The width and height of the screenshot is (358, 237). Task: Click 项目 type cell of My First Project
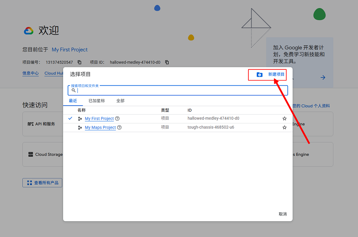165,118
